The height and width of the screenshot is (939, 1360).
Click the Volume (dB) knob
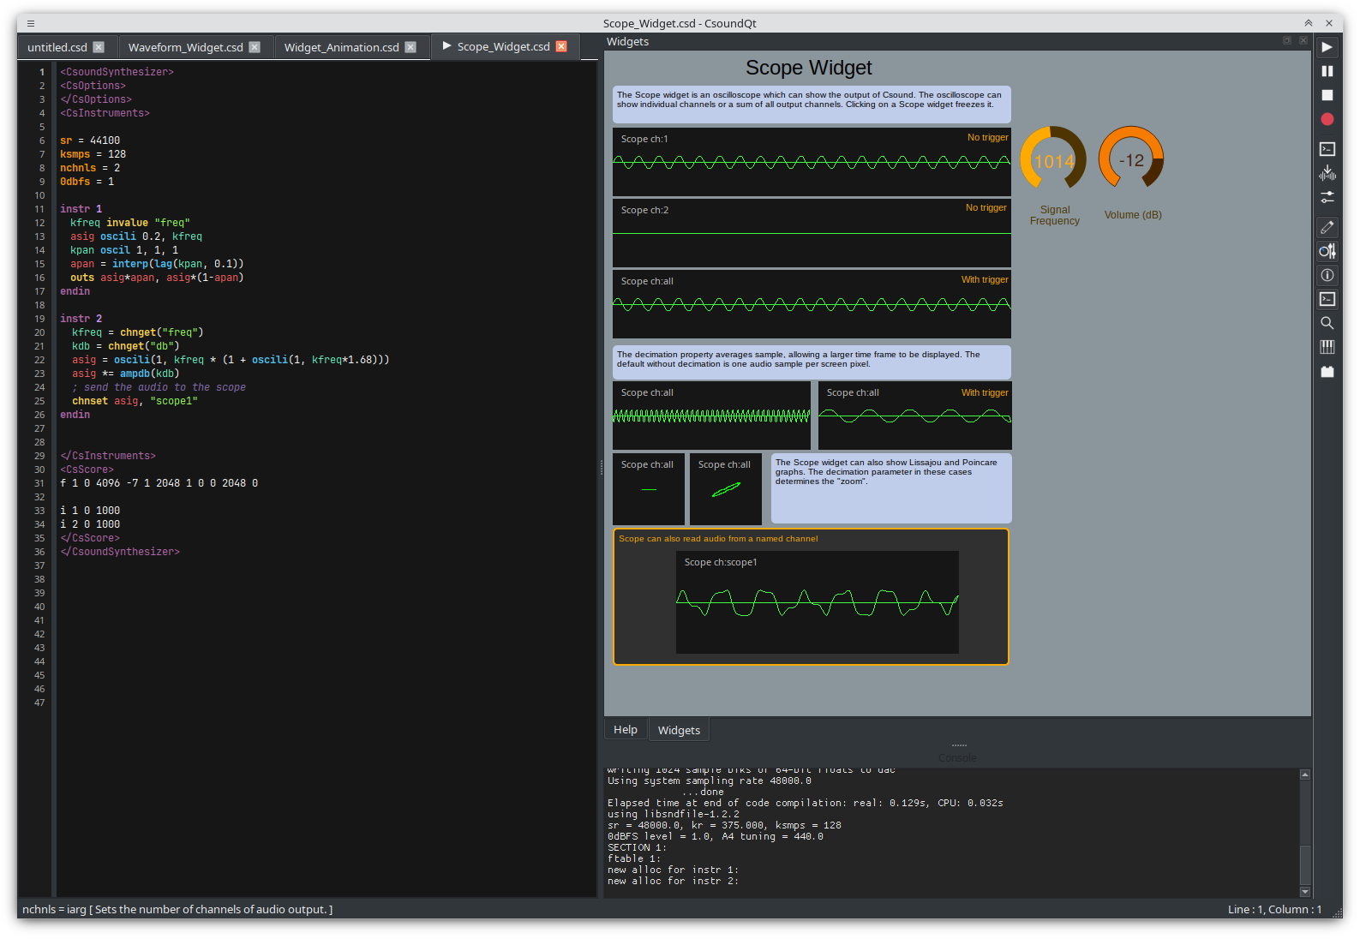click(1131, 158)
